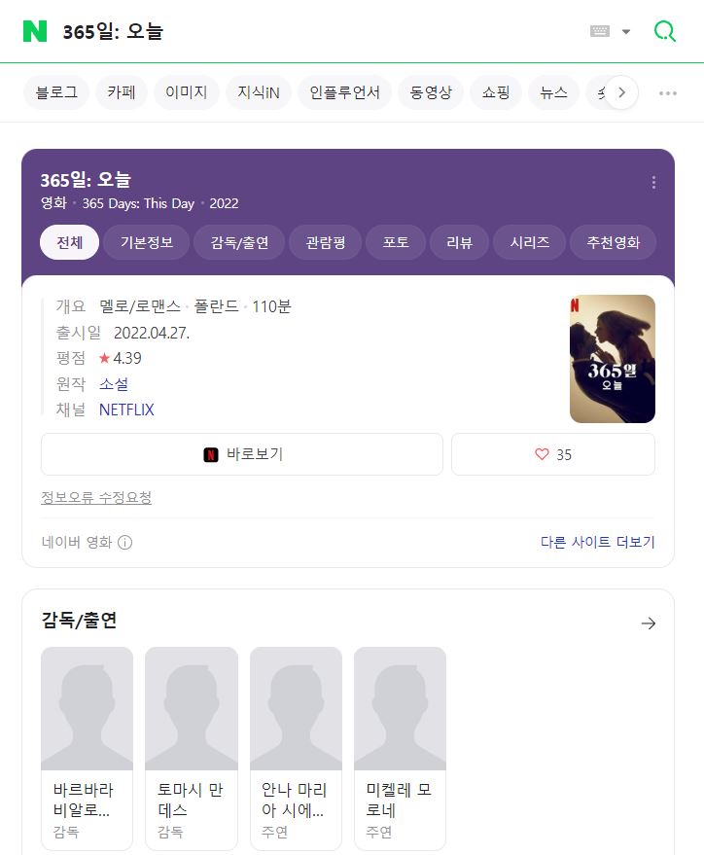Click the three-dot more options icon in tab bar
The width and height of the screenshot is (704, 855).
pos(668,93)
